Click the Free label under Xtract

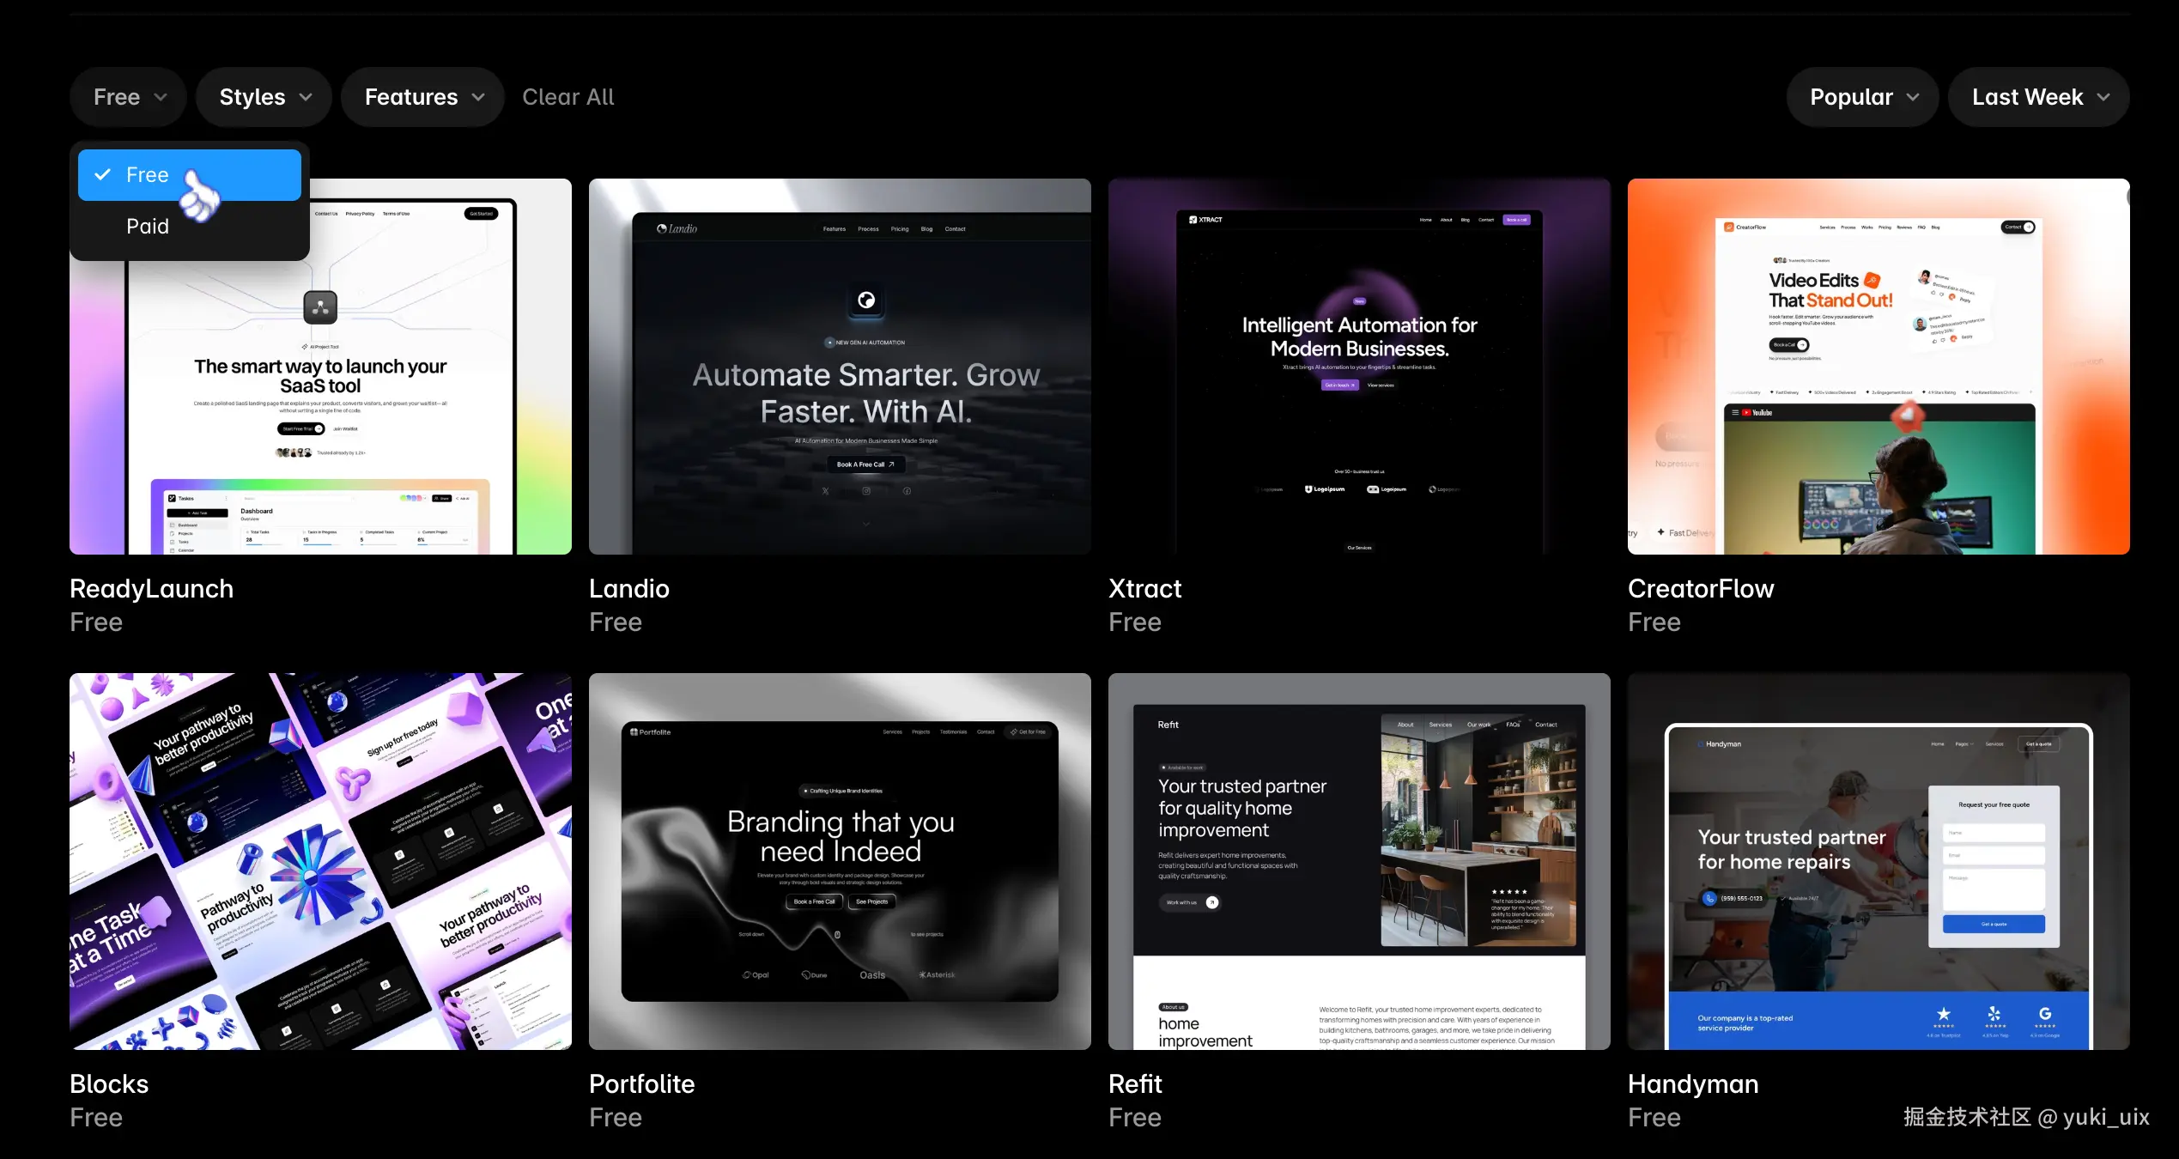(x=1135, y=622)
